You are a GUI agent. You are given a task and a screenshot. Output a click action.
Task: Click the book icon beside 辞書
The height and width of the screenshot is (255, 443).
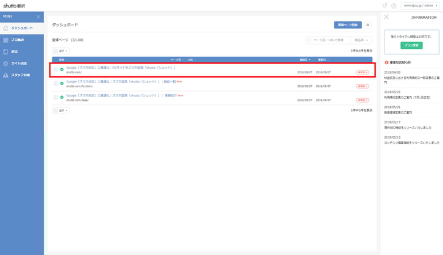point(6,52)
